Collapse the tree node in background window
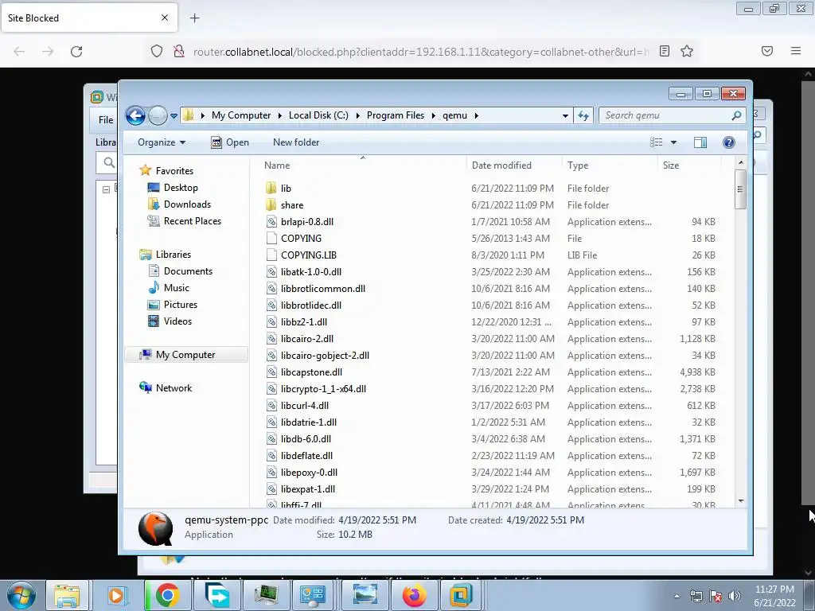 pos(106,190)
